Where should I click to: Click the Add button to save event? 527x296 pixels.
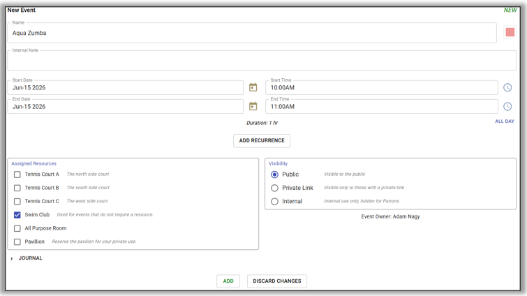[x=228, y=281]
